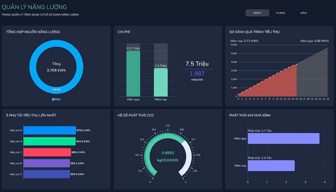This screenshot has height=192, width=336.
Task: Click the Hôm nay cost bar
Action: (161, 82)
